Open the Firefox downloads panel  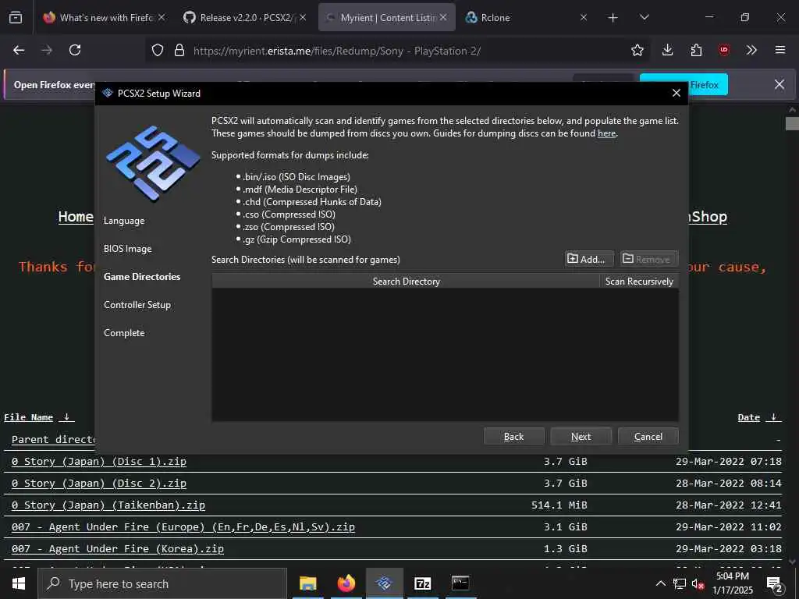[x=668, y=50]
